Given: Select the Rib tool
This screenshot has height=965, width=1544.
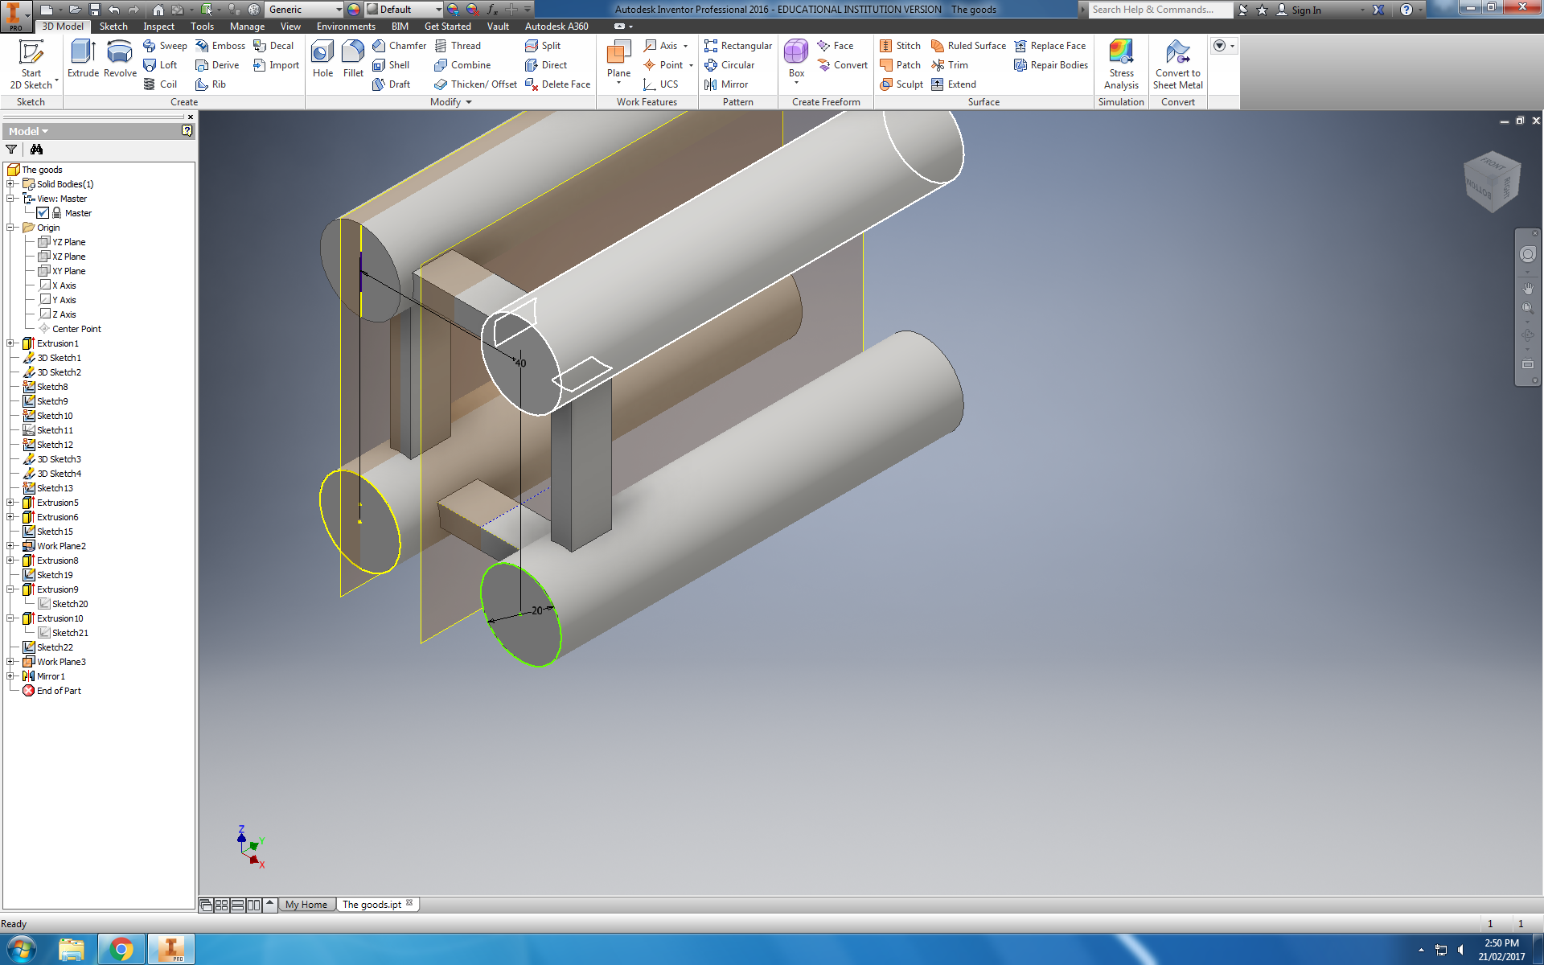Looking at the screenshot, I should pos(211,84).
